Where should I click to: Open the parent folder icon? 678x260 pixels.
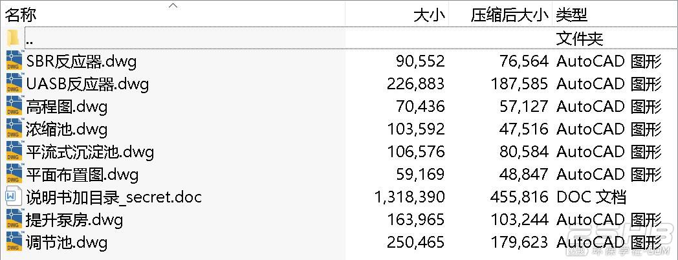click(14, 38)
